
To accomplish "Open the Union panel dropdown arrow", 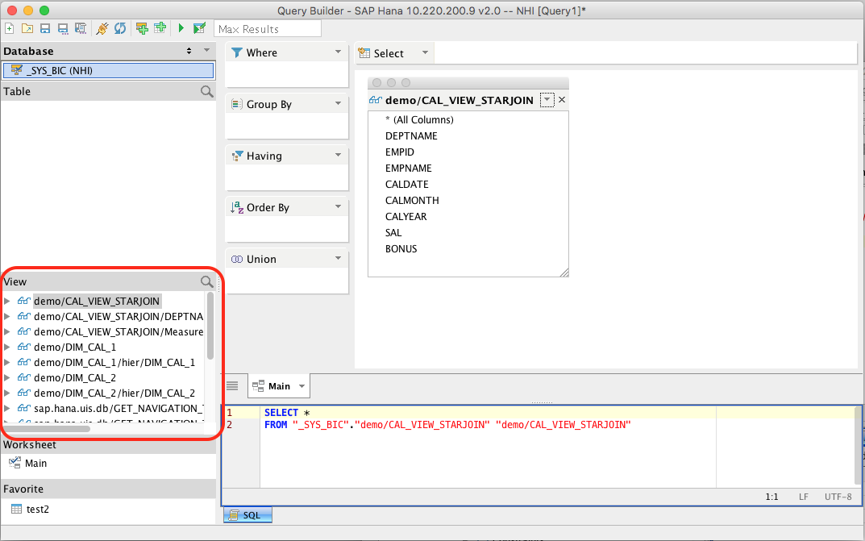I will tap(338, 258).
